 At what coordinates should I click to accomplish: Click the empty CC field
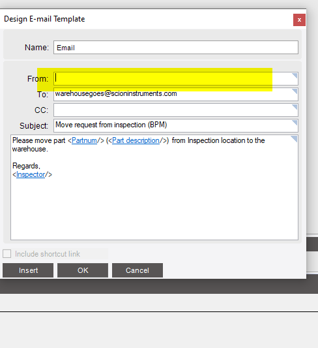click(176, 110)
